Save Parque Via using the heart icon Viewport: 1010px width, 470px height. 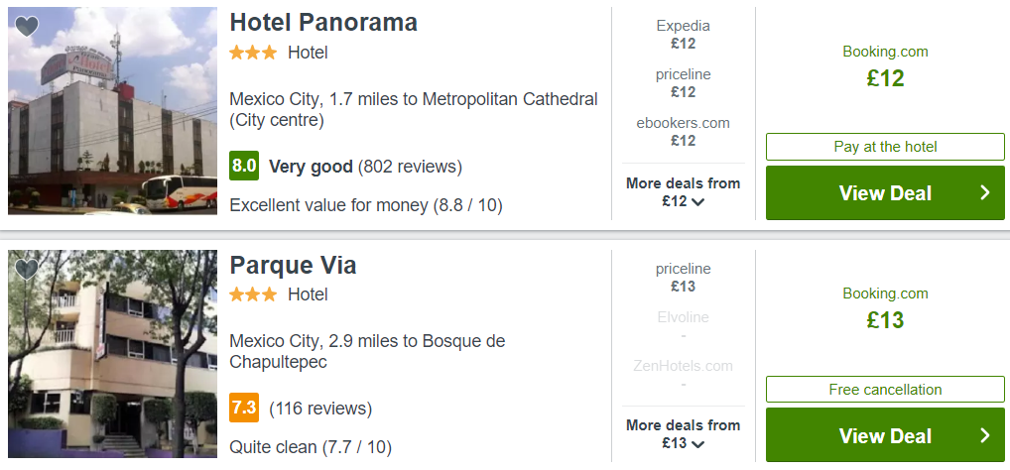(27, 269)
